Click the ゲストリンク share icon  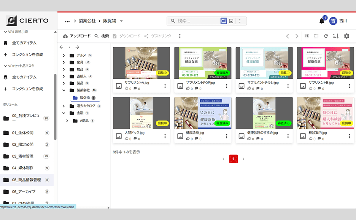coord(146,36)
